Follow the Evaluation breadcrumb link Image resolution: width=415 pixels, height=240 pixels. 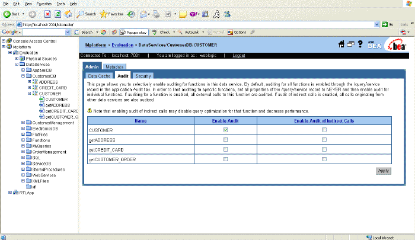click(x=122, y=45)
